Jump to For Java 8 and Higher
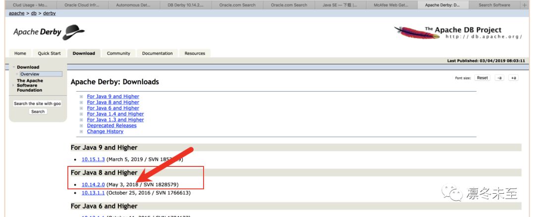Image resolution: width=535 pixels, height=217 pixels. [x=113, y=103]
